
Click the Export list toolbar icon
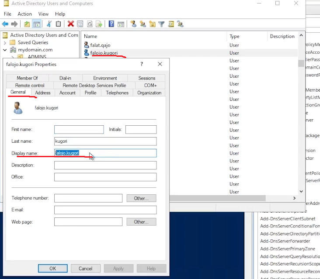pos(99,24)
